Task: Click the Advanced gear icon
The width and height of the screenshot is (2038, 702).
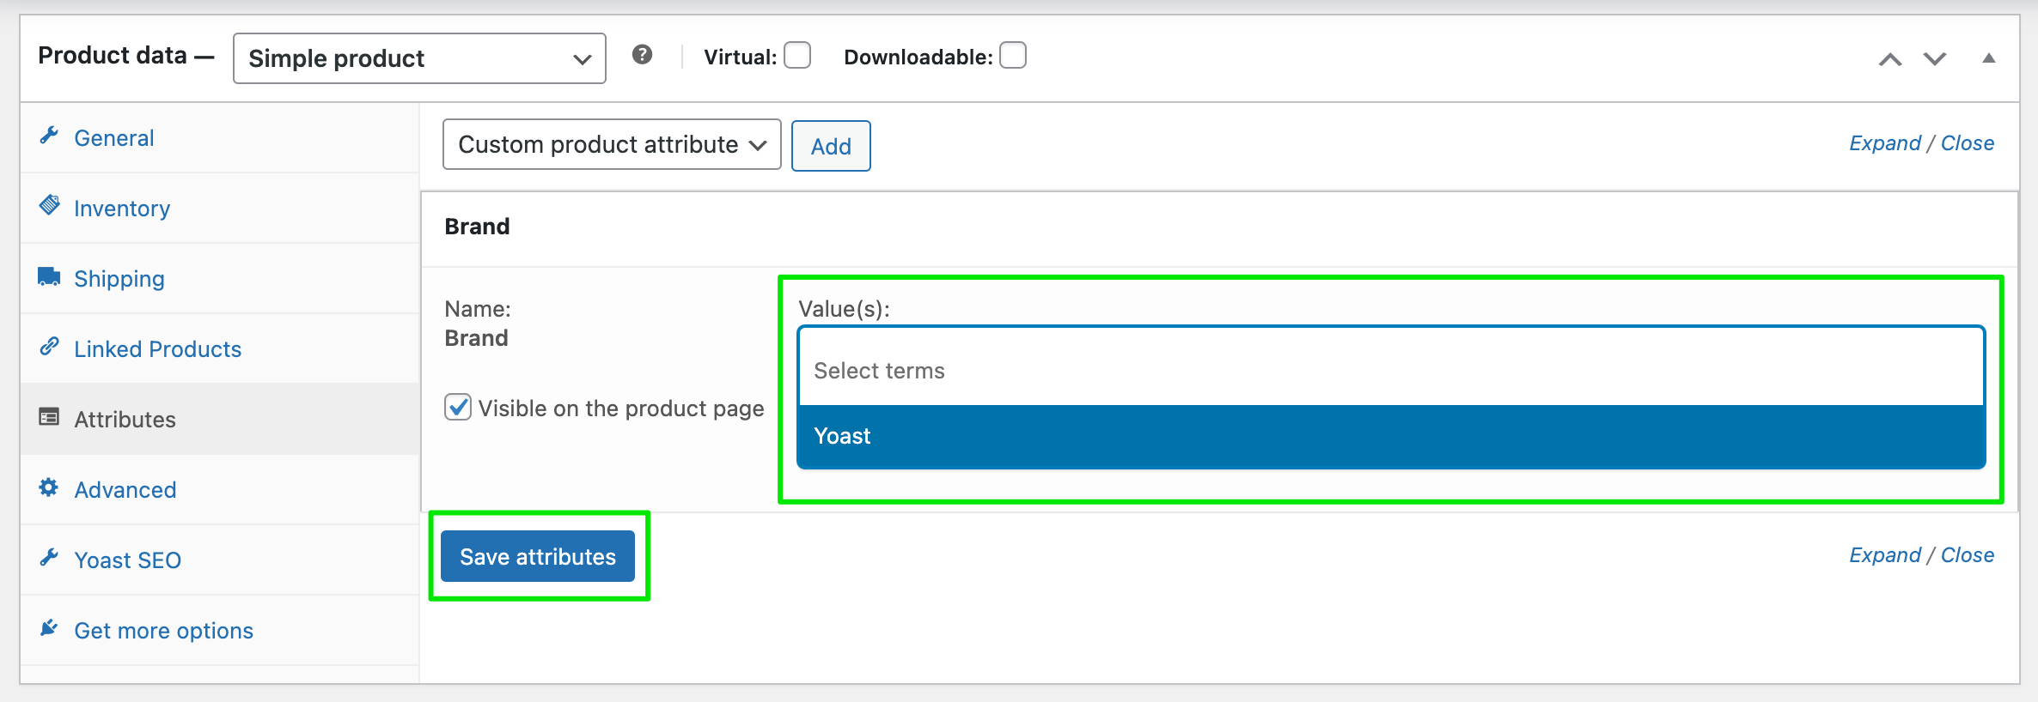Action: pos(49,487)
